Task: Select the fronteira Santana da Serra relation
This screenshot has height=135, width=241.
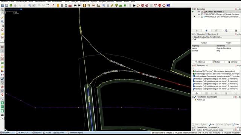Action: [x=216, y=74]
